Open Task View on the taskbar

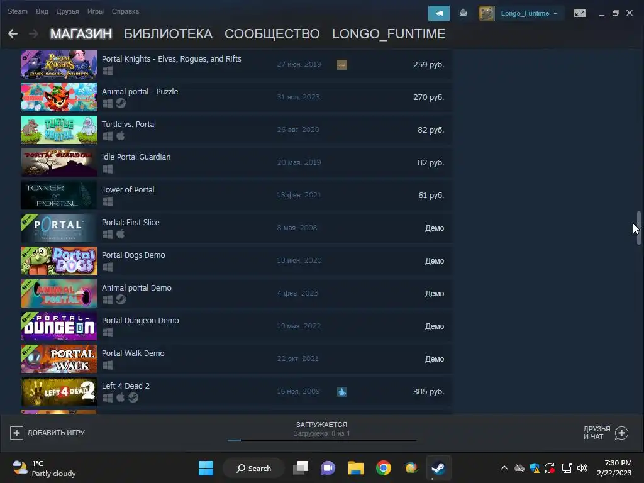pos(301,468)
